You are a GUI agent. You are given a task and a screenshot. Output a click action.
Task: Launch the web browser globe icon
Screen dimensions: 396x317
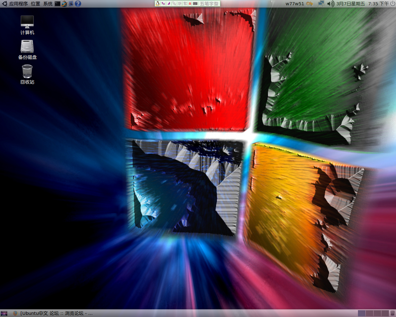pyautogui.click(x=64, y=4)
